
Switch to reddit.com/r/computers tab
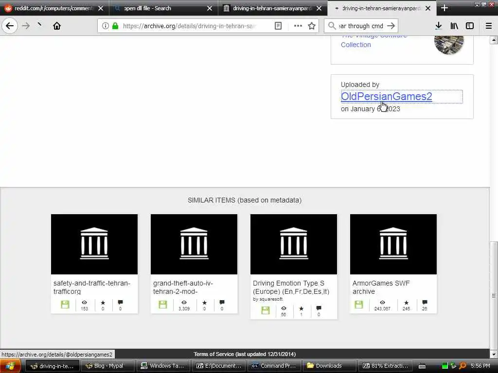click(53, 8)
